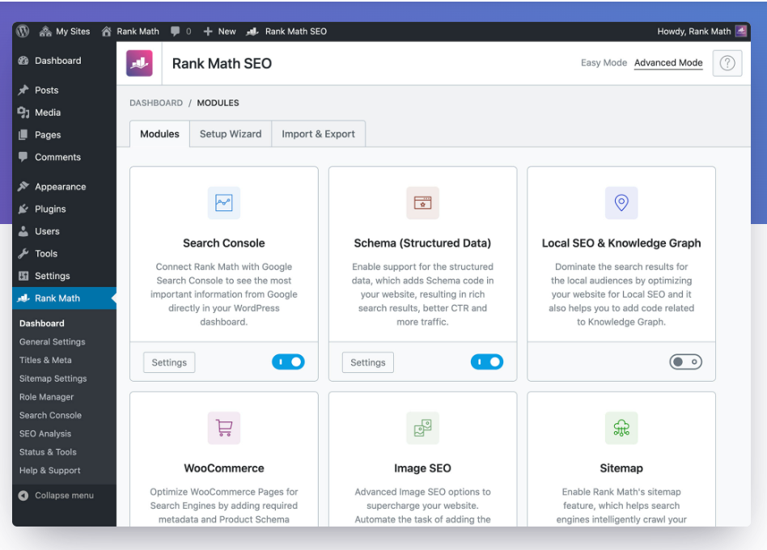Click the Tools wrench icon in sidebar
This screenshot has width=767, height=550.
click(23, 254)
